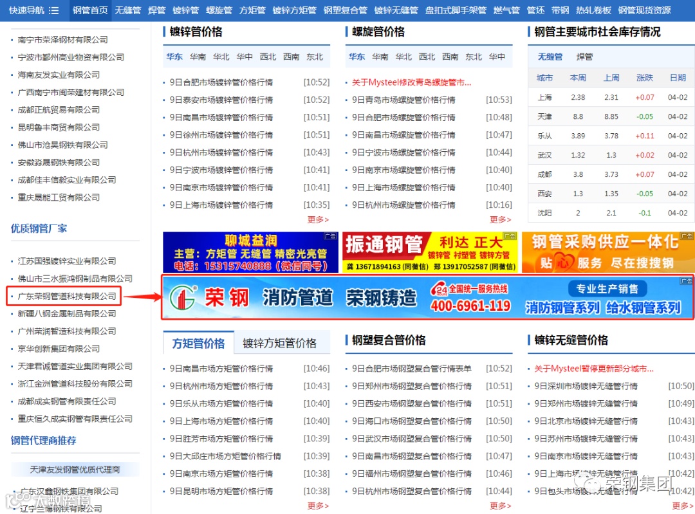Click 天津友发钢管优质代理商 button

pyautogui.click(x=75, y=469)
